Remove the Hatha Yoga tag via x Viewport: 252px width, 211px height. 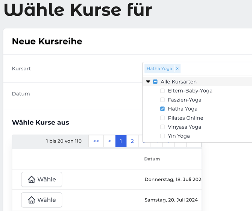pyautogui.click(x=177, y=68)
